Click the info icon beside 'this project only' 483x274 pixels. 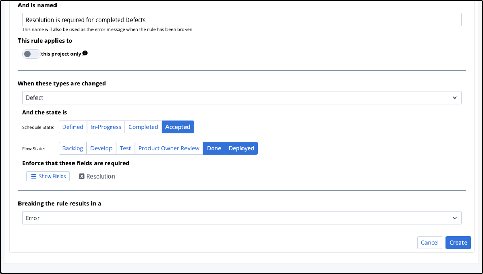click(85, 53)
